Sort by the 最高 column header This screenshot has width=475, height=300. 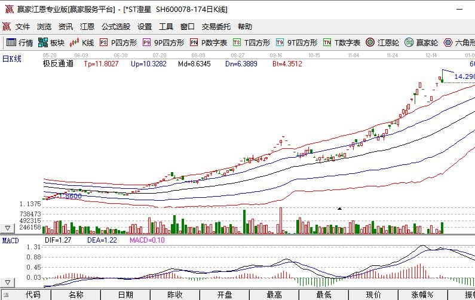(x=274, y=295)
